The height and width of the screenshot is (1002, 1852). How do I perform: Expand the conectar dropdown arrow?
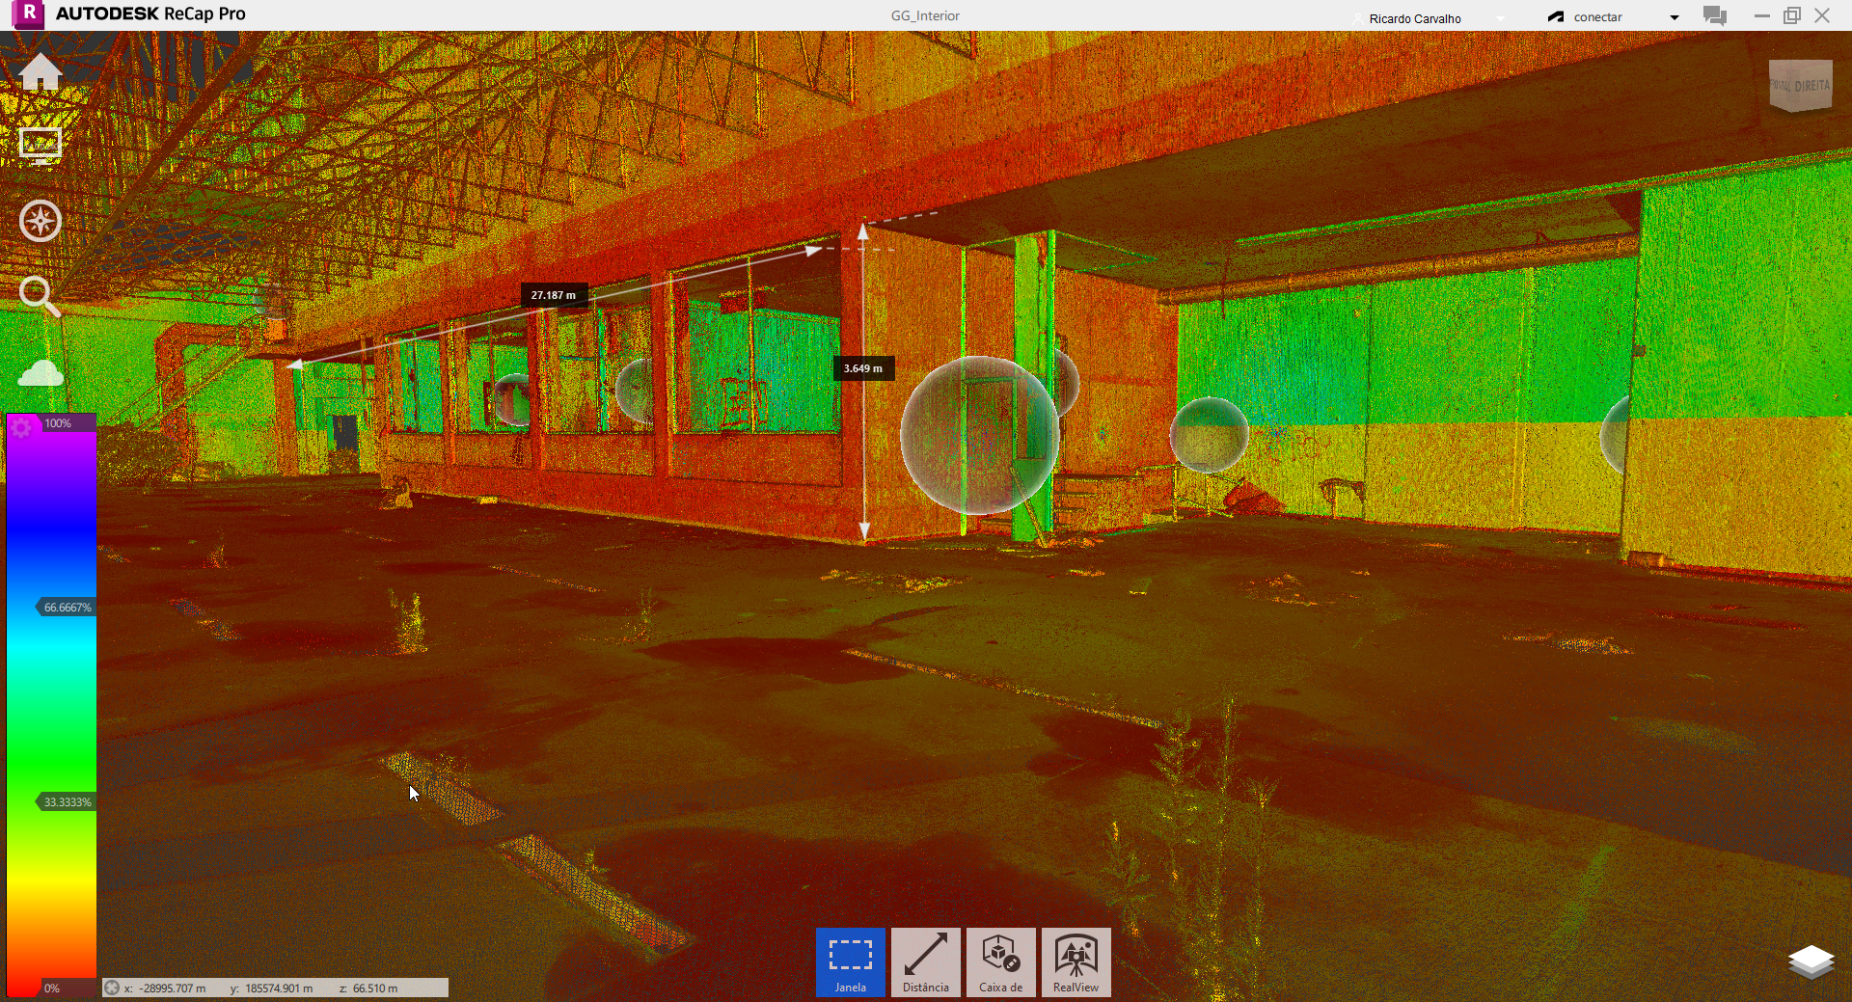pyautogui.click(x=1675, y=17)
